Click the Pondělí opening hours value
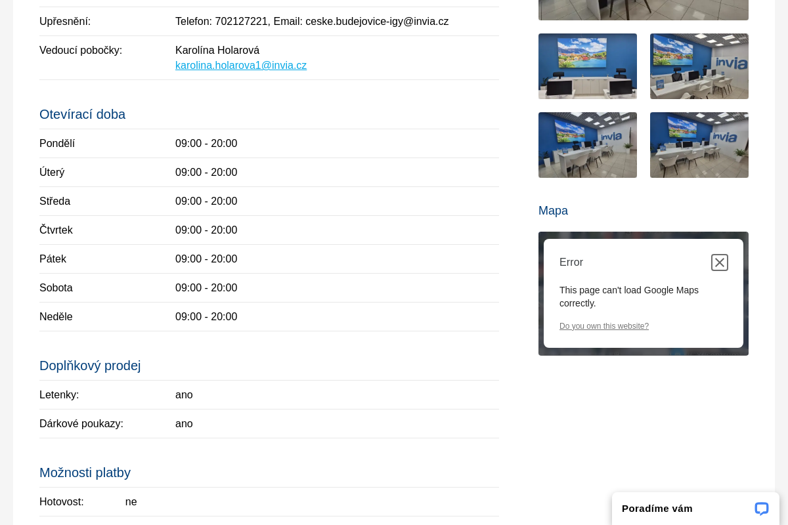The height and width of the screenshot is (525, 788). click(206, 144)
